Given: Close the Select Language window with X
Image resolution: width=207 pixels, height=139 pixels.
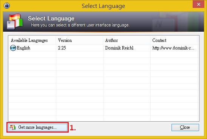Looking at the screenshot, I should (x=198, y=5).
